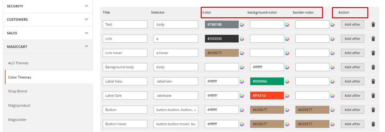Delete the Label Sale row
Screen dimensions: 385x132
click(373, 96)
